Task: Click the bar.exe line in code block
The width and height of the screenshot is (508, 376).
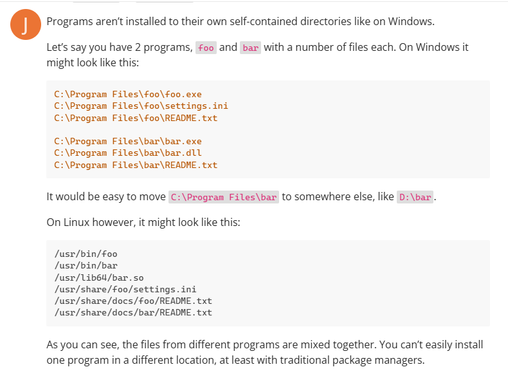Action: [x=128, y=141]
